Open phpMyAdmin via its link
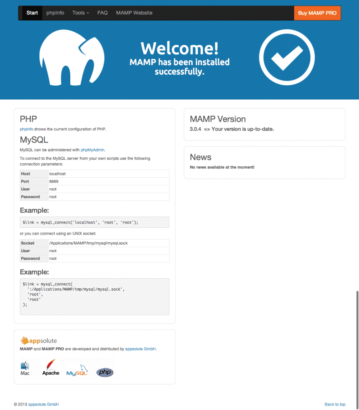 click(x=92, y=149)
